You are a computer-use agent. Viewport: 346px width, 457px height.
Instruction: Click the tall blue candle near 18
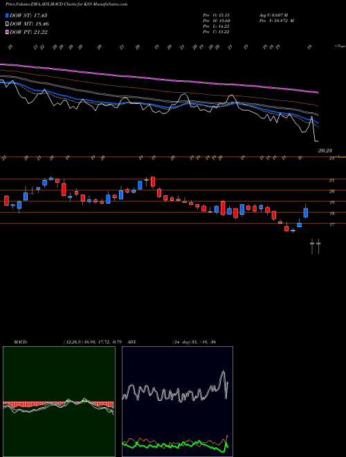[306, 213]
